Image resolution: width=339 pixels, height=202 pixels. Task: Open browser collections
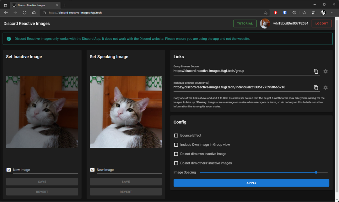pyautogui.click(x=314, y=13)
